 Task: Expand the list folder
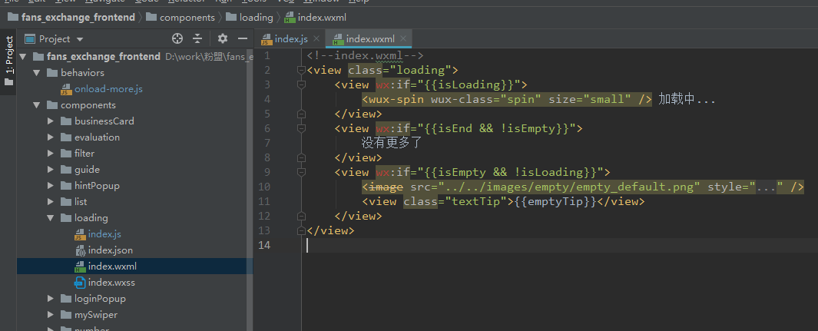click(51, 202)
